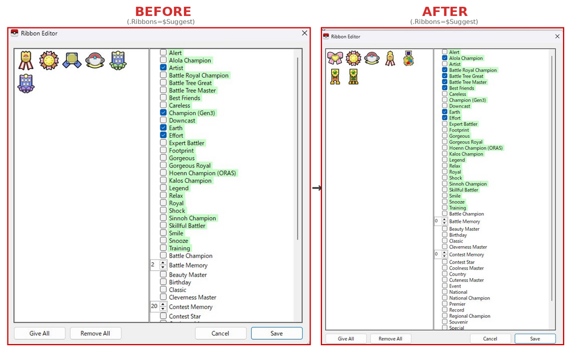Screen dimensions: 571x356
Task: Click the pink bow heart ribbon in AFTER panel
Action: coord(335,58)
